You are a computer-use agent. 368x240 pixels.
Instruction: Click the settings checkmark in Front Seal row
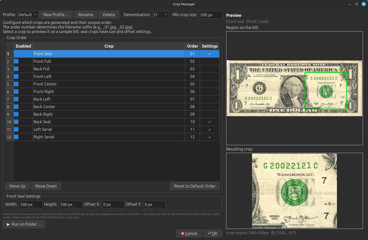[x=210, y=54]
